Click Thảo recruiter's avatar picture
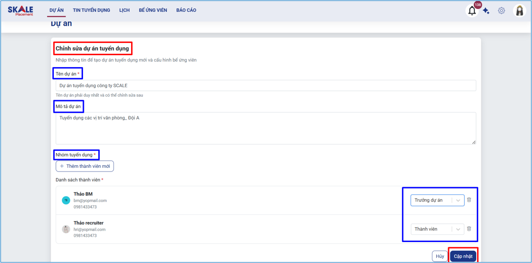 pyautogui.click(x=66, y=229)
